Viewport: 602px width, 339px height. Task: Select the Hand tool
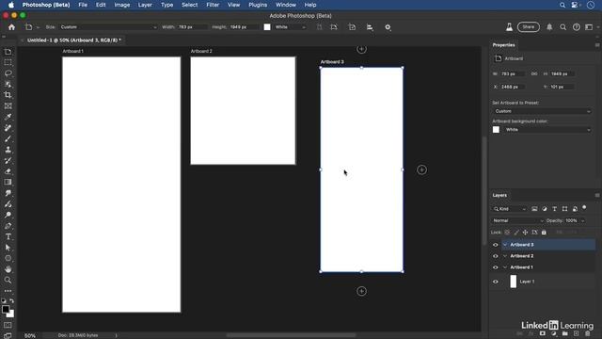click(x=8, y=269)
